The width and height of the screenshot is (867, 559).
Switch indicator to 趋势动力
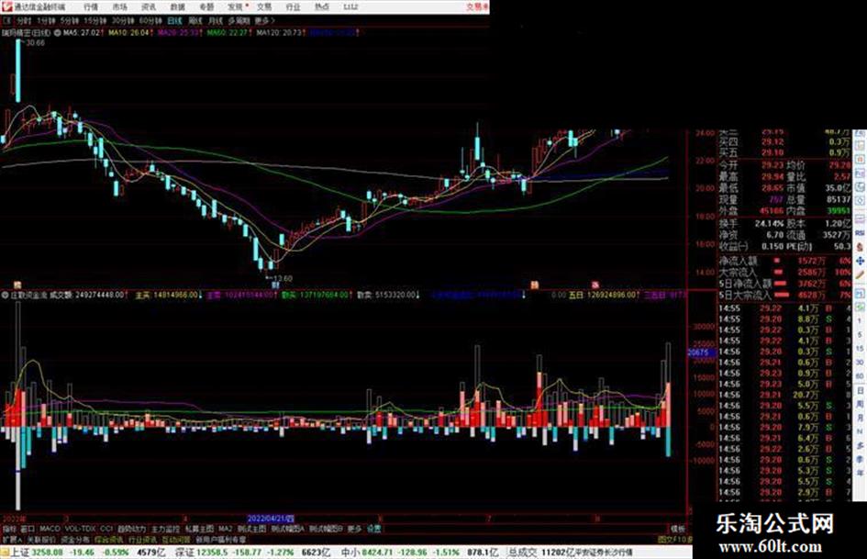(132, 529)
